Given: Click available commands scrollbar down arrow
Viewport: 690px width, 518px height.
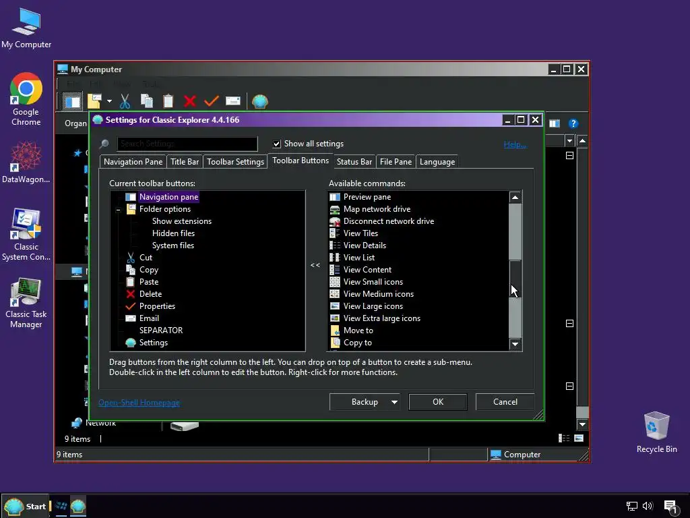Looking at the screenshot, I should (x=515, y=344).
